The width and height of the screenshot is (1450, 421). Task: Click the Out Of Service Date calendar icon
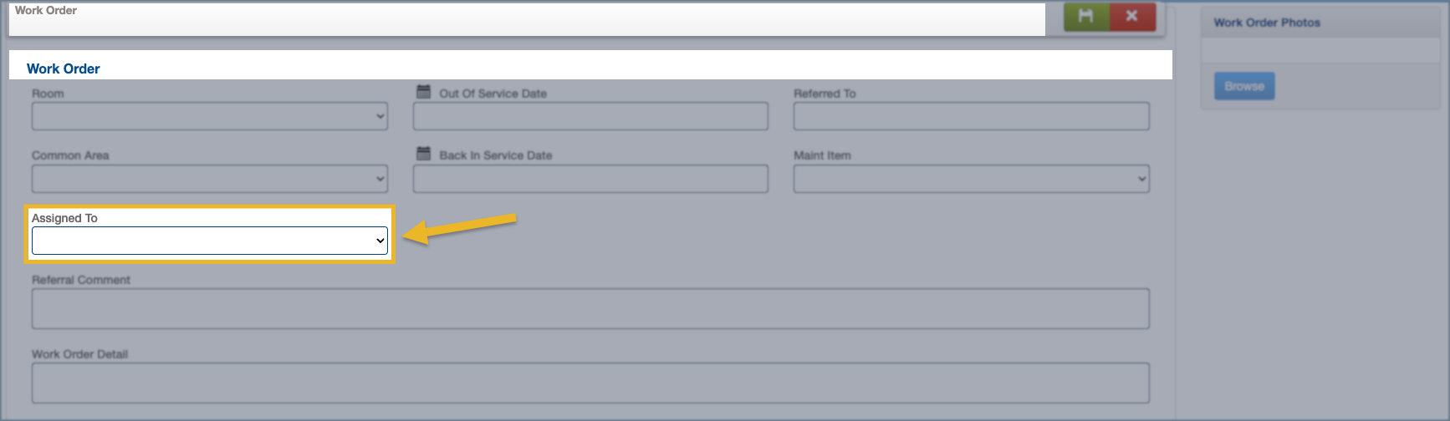tap(424, 92)
